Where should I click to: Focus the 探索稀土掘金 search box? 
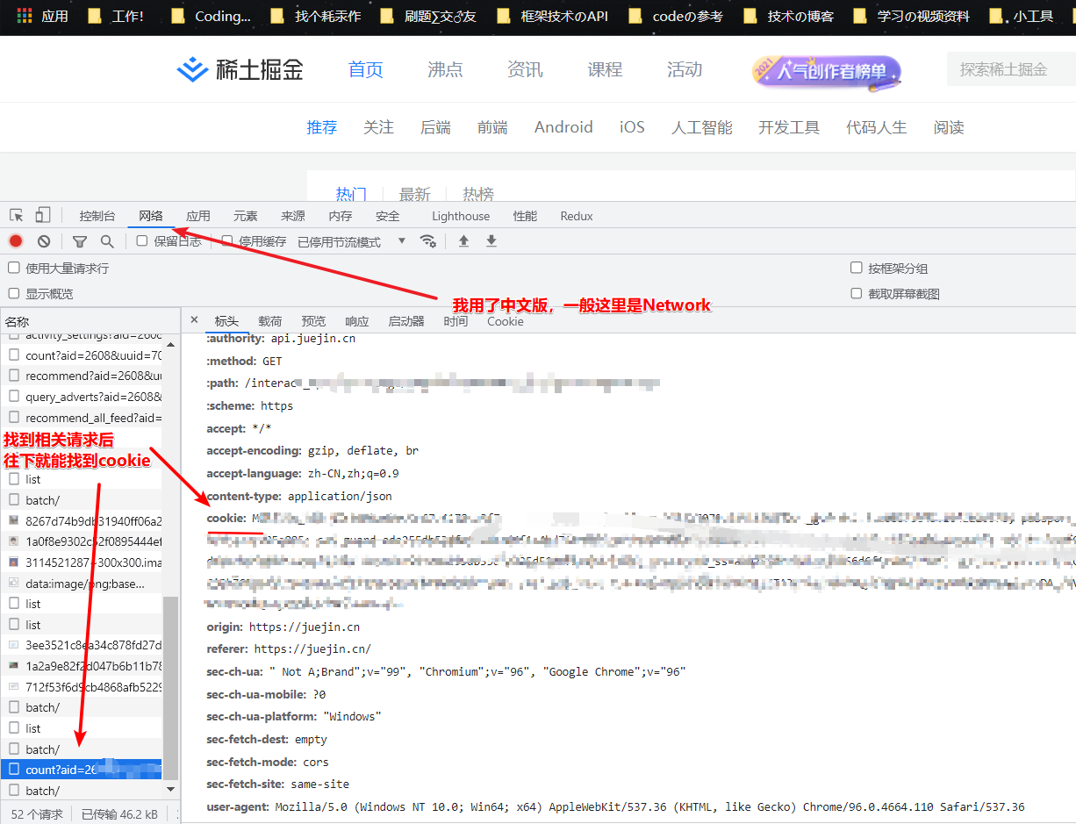pyautogui.click(x=1011, y=69)
